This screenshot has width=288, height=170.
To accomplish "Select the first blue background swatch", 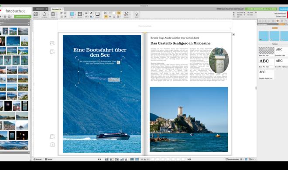I will pos(264,36).
